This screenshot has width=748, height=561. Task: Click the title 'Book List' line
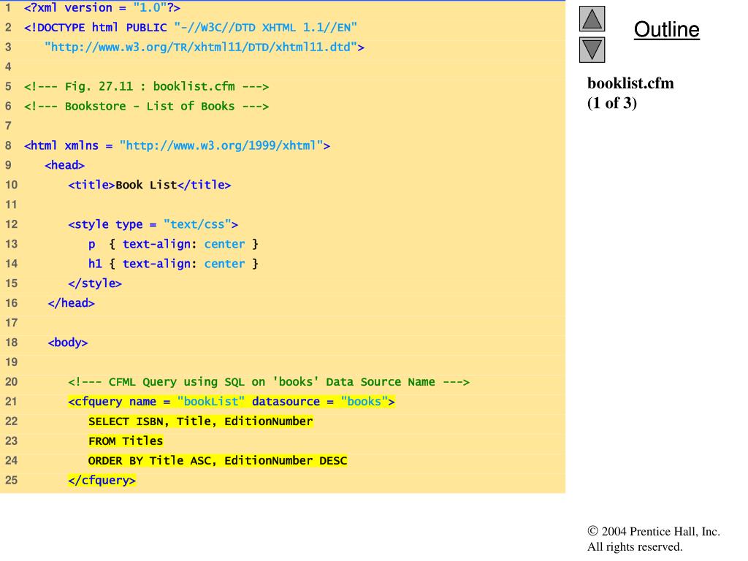point(149,185)
